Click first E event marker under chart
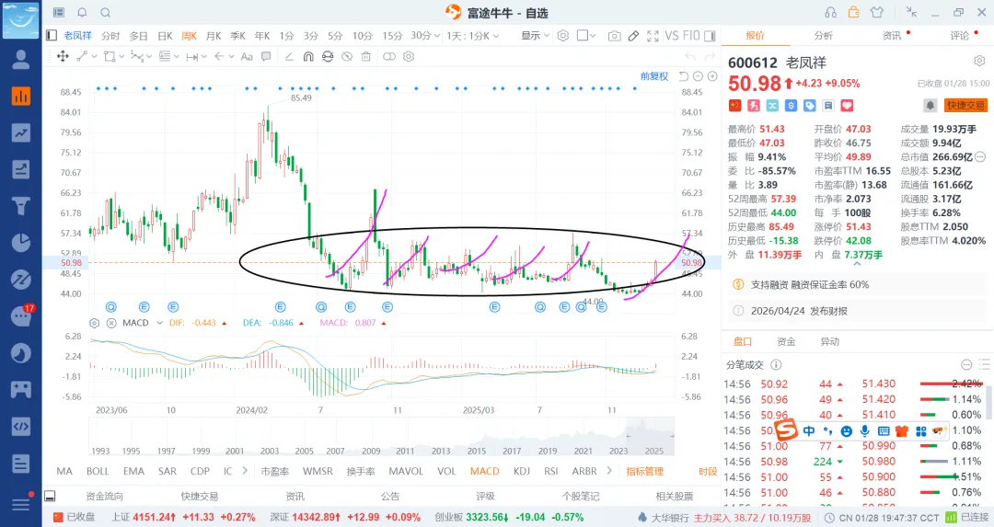The image size is (994, 527). pos(144,307)
